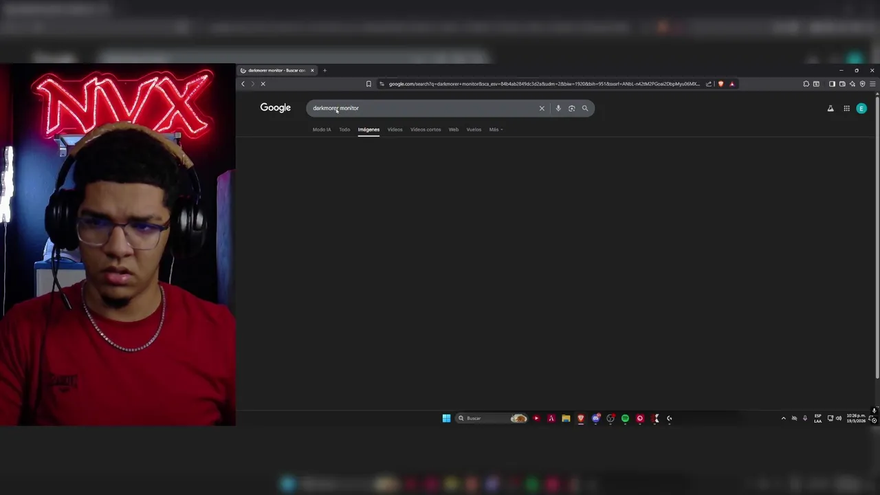
Task: Share this page link from address bar
Action: (x=709, y=84)
